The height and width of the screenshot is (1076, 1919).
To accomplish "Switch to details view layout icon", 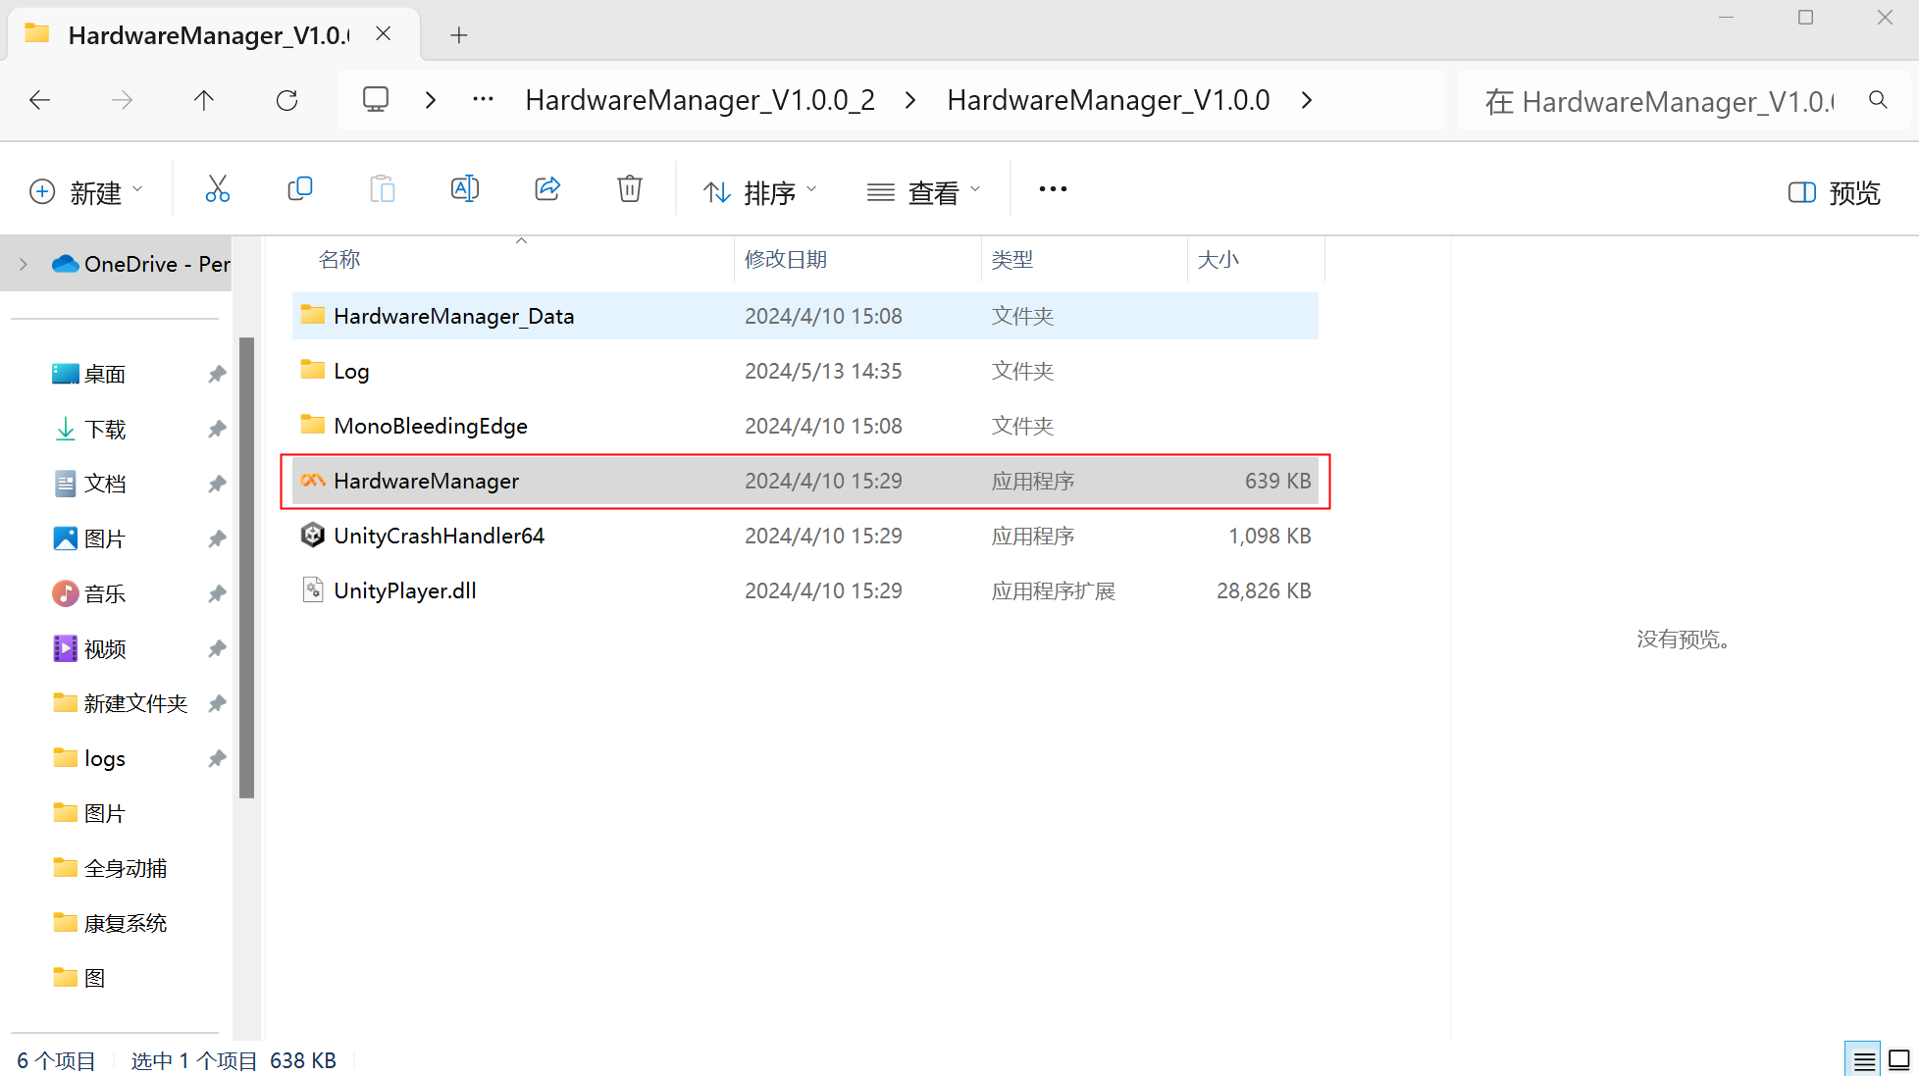I will coord(1864,1060).
